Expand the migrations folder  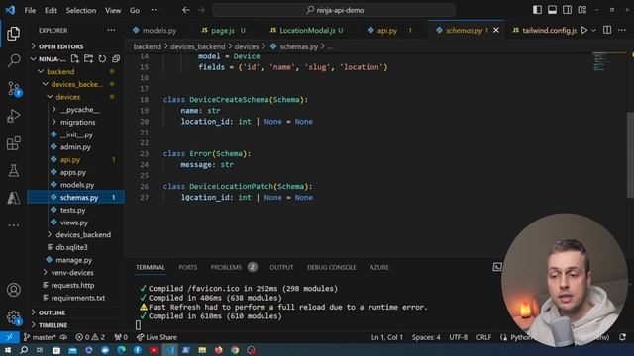click(76, 122)
